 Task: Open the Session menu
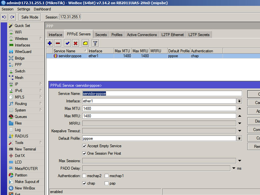[x=7, y=9]
